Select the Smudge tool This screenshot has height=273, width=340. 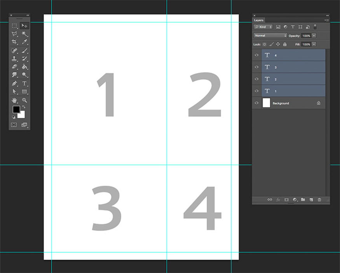[14, 75]
